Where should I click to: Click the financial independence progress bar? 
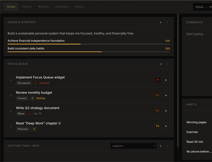(x=88, y=44)
